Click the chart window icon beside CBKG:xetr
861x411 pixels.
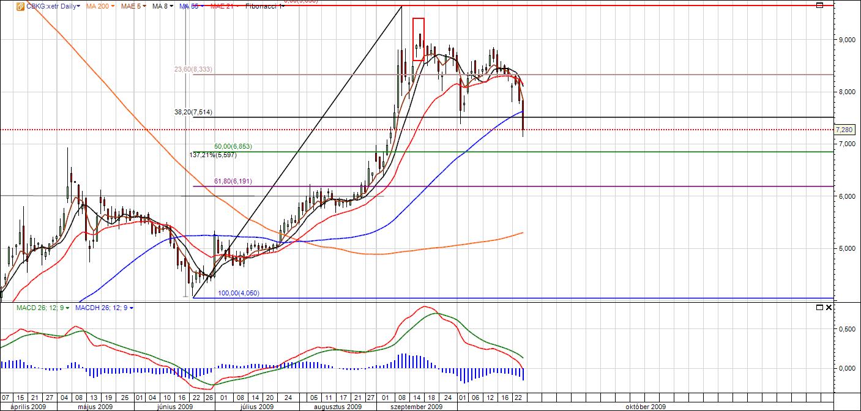20,6
